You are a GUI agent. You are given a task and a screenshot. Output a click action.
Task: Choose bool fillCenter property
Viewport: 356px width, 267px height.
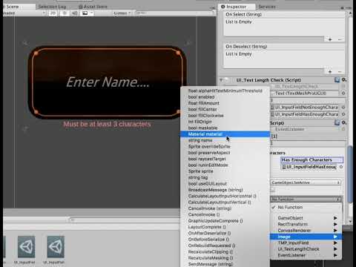tap(225, 109)
